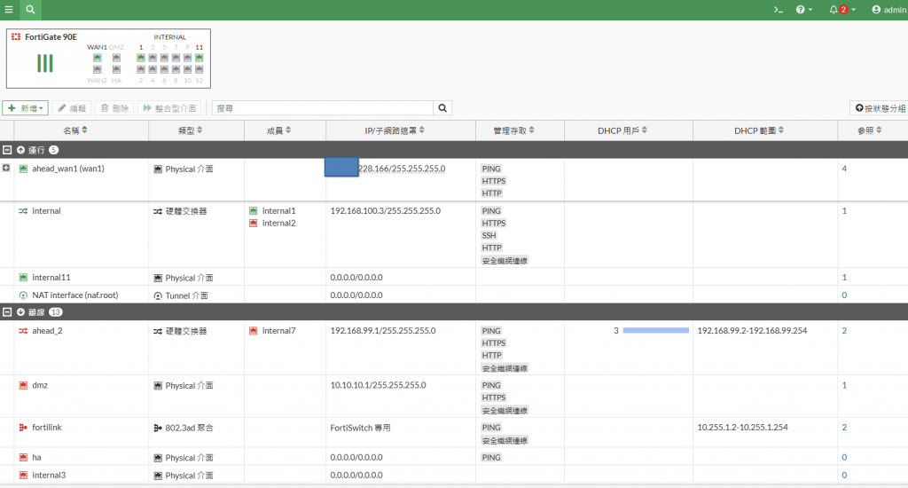Select the ha interface row

coord(454,457)
